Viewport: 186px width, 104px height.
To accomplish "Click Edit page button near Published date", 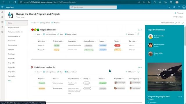I will click(178, 23).
